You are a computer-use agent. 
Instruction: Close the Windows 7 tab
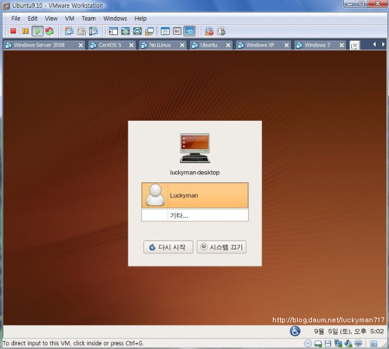pos(342,46)
